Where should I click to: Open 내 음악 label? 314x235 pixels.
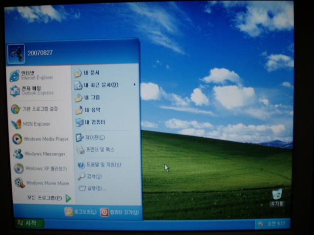[92, 110]
